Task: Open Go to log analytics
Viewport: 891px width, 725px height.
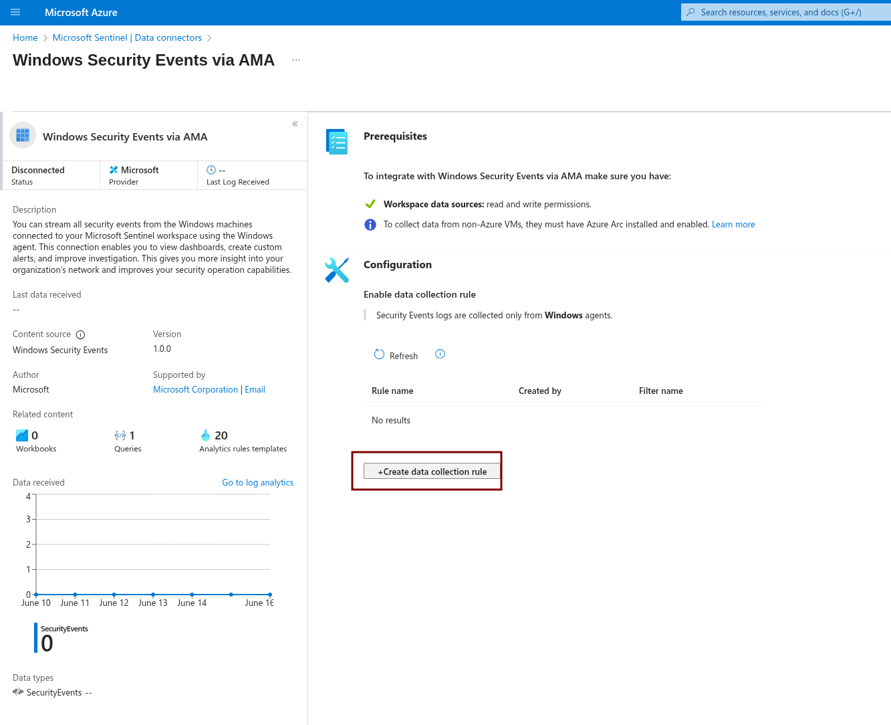Action: (257, 482)
